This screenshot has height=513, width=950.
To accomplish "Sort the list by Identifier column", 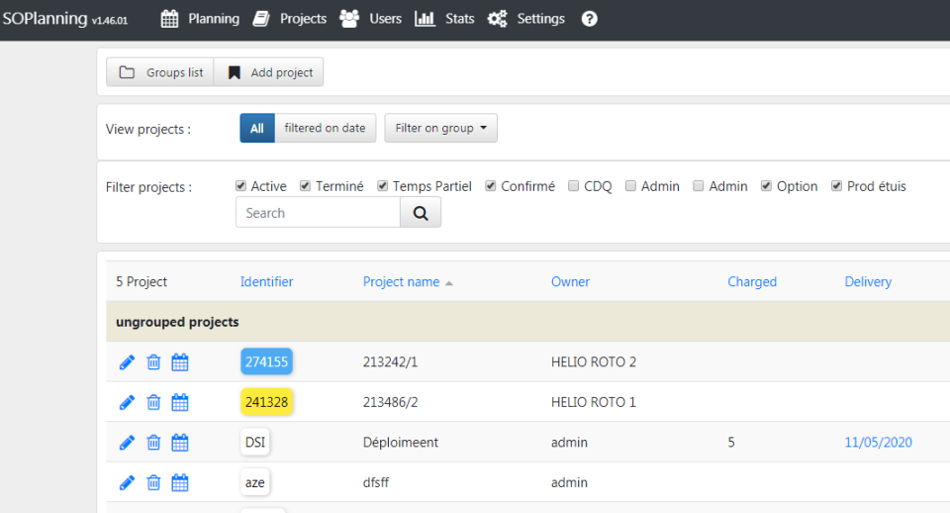I will tap(266, 282).
